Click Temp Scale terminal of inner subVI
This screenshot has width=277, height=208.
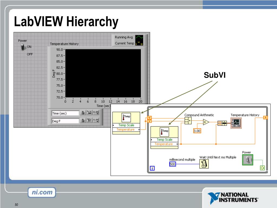coord(164,140)
